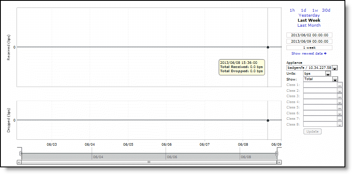Select the 1h time range

292,10
